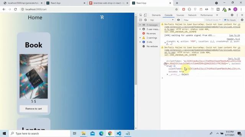
Task: Expand the logged history object with length 4
Action: click(x=165, y=43)
